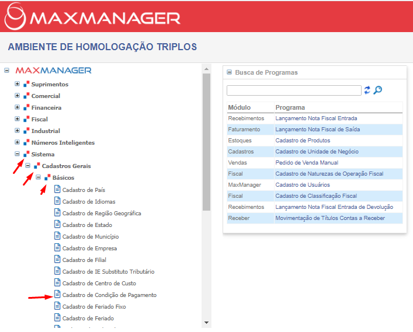Screen dimensions: 413x332
Task: Open Cadastro de Naturezas de Operação Fiscal
Action: coord(329,174)
